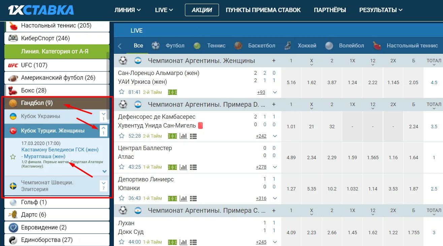This screenshot has height=246, width=443.
Task: Open Линия. Категория от А-Я
Action: pos(57,51)
